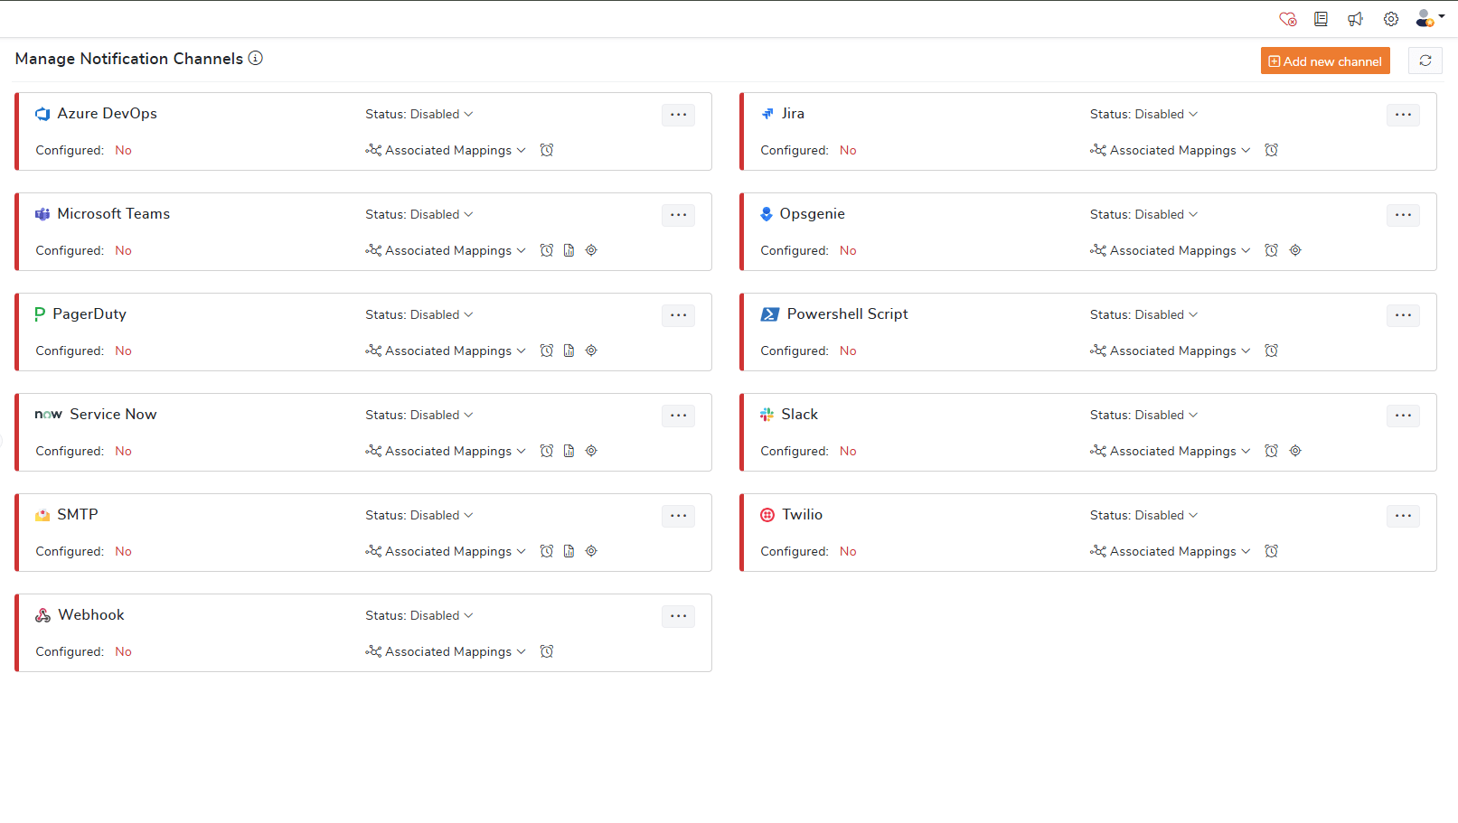1458x823 pixels.
Task: Open the three-dot menu for PagerDuty
Action: (679, 315)
